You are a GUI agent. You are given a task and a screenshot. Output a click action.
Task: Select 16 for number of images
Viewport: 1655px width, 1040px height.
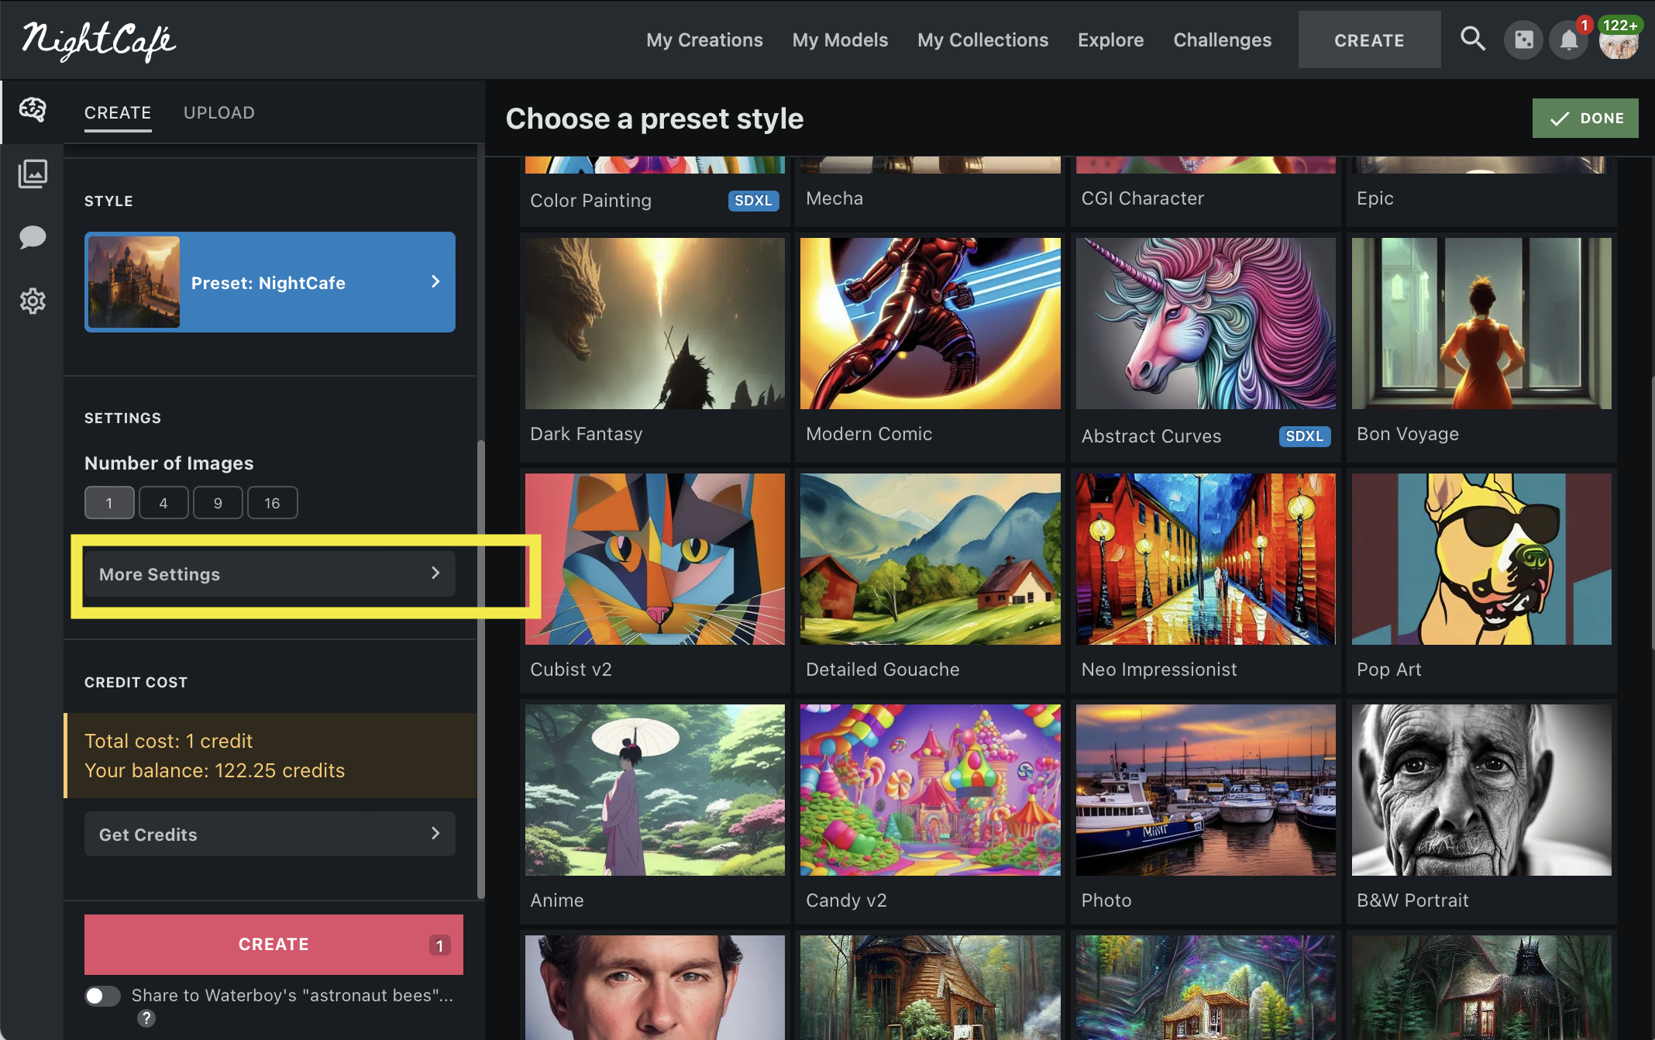(x=272, y=503)
